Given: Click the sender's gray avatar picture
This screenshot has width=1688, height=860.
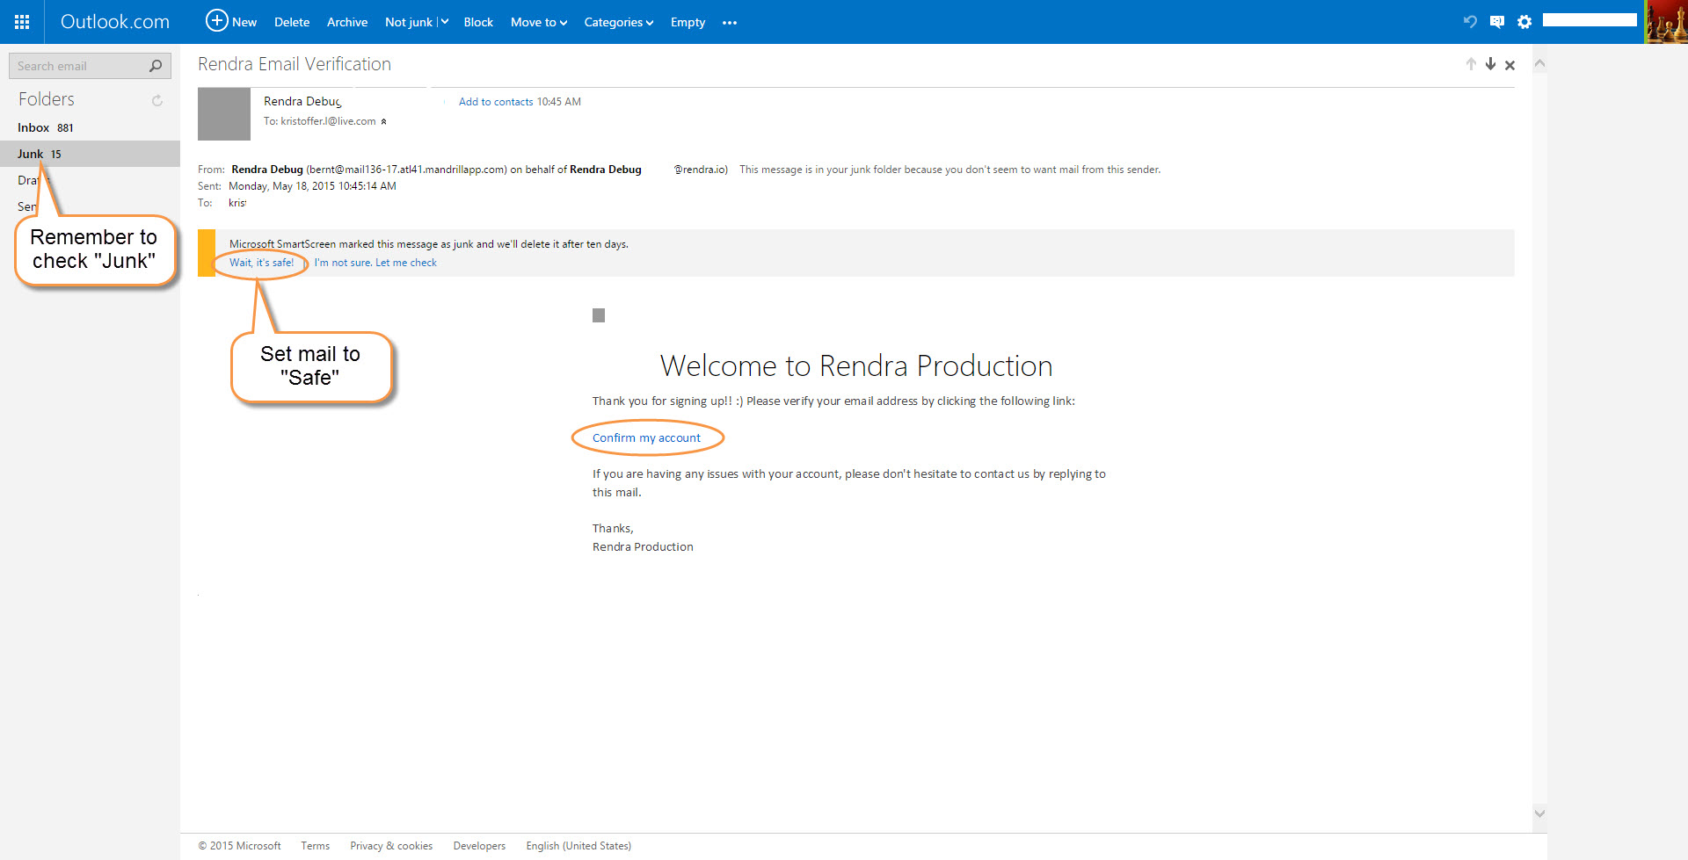Looking at the screenshot, I should [224, 114].
